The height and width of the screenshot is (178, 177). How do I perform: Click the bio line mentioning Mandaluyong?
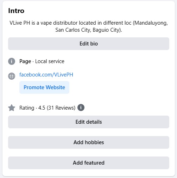[x=89, y=23]
